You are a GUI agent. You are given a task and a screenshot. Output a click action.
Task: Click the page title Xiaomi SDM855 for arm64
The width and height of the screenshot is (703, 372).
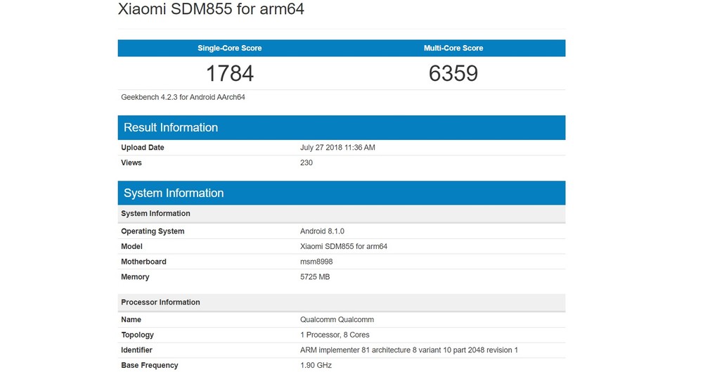(x=211, y=9)
